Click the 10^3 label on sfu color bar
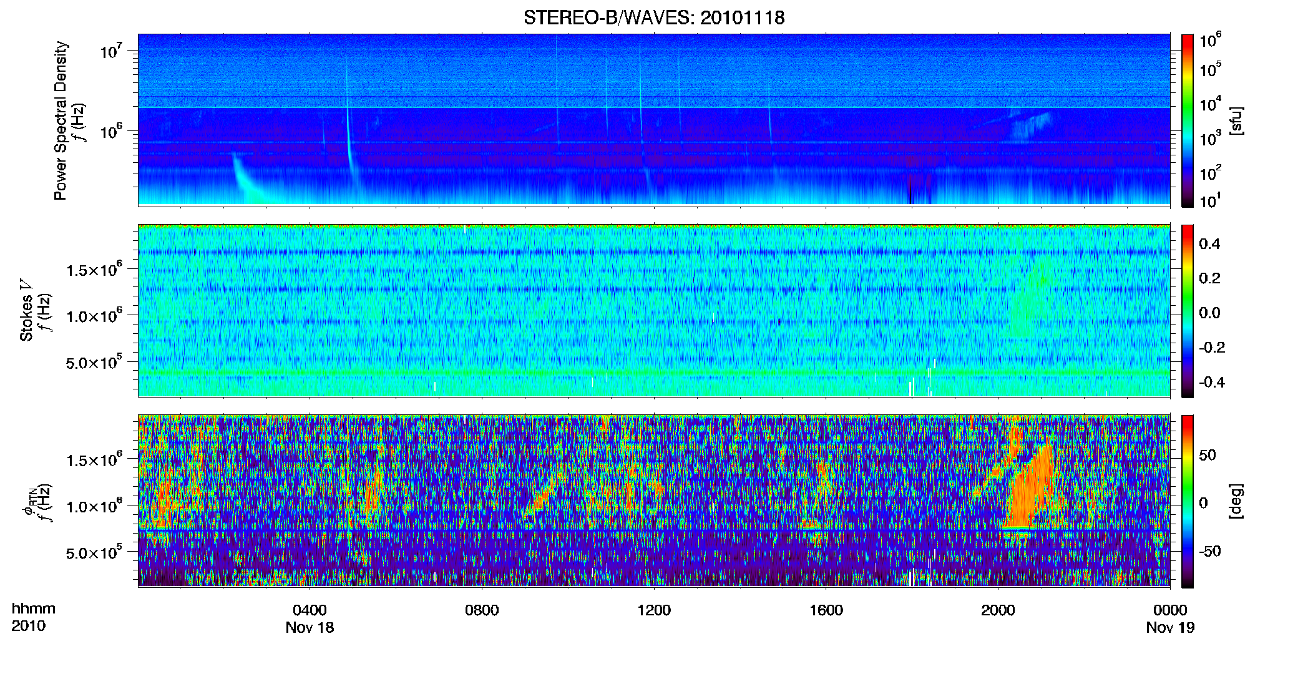This screenshot has width=1308, height=674. click(x=1210, y=139)
